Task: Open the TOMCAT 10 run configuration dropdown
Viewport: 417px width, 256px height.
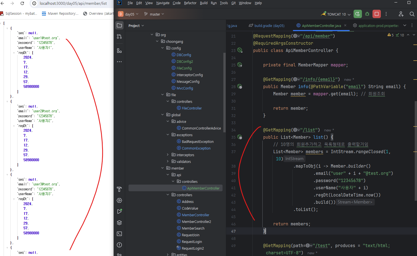Action: coord(336,14)
